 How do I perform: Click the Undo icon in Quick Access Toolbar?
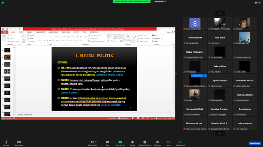(11, 29)
